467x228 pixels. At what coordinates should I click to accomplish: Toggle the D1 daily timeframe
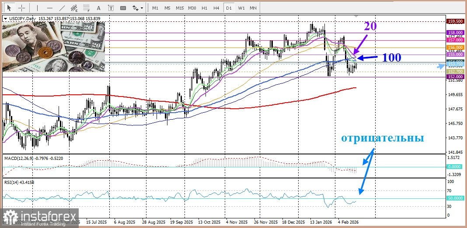point(228,8)
